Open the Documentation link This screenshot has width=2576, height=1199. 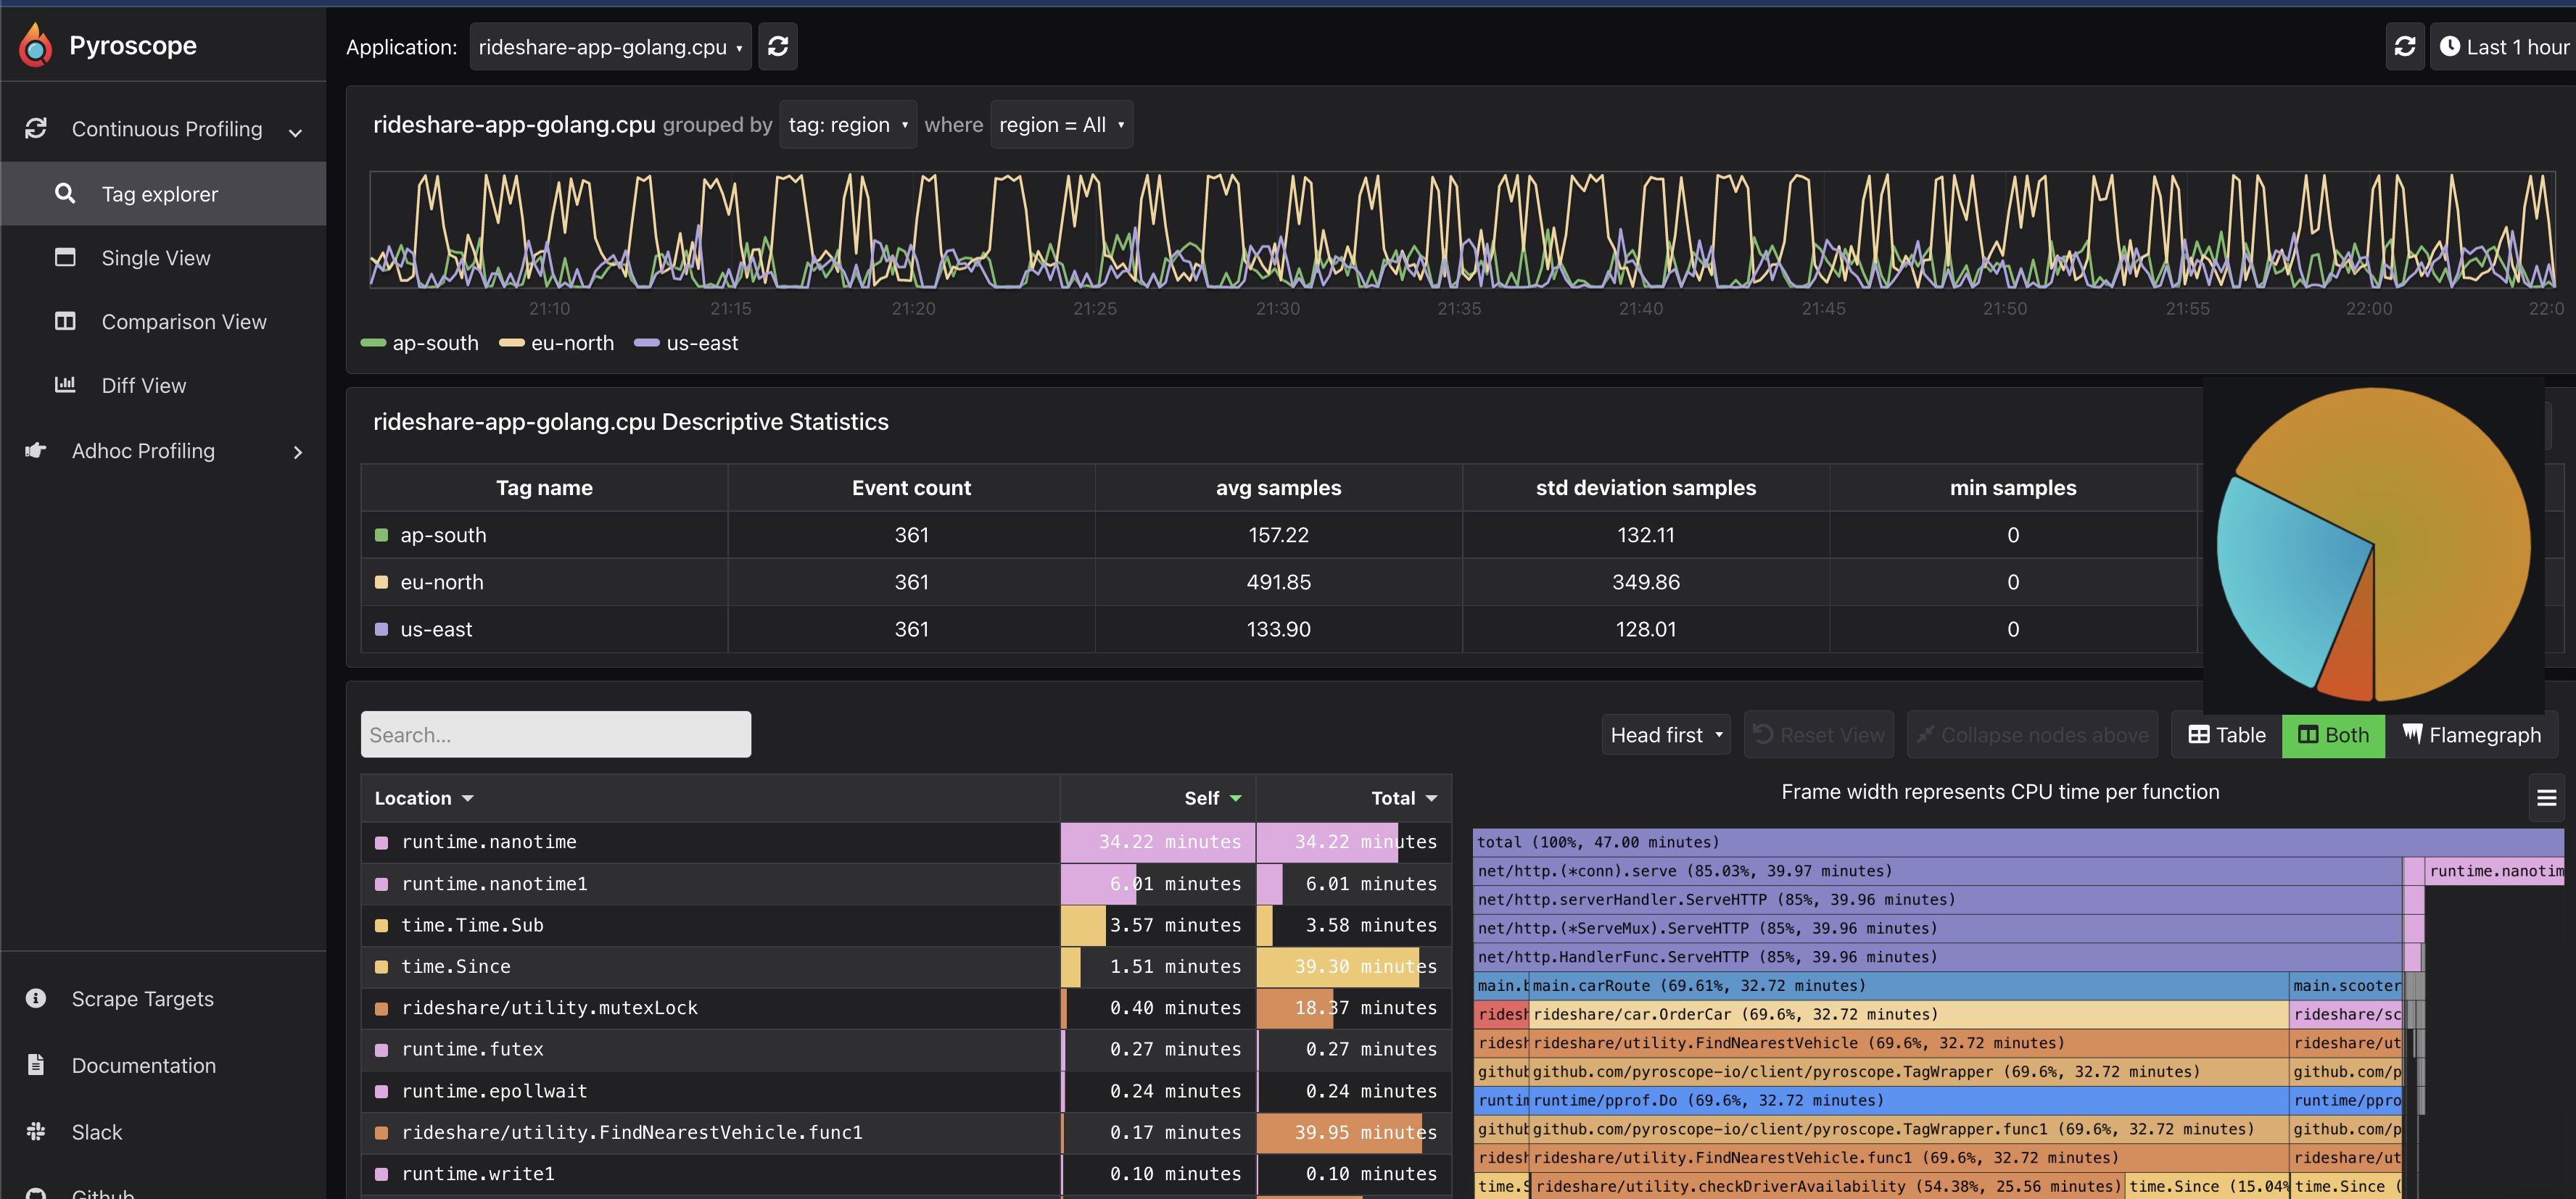click(x=143, y=1065)
